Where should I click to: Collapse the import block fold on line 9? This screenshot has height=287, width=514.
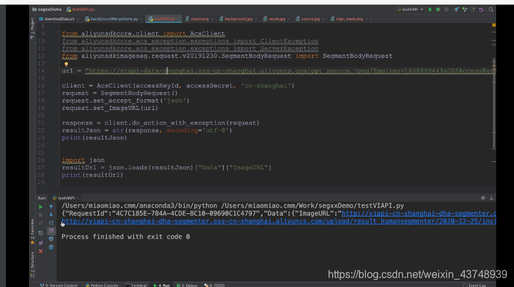pyautogui.click(x=59, y=34)
